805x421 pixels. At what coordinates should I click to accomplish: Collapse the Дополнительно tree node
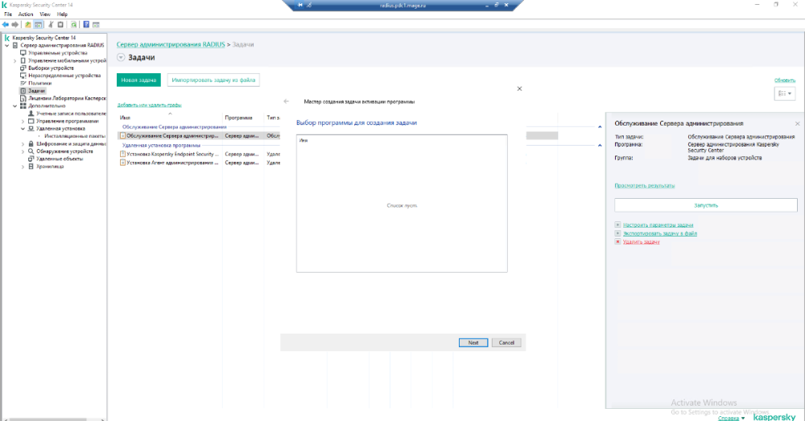(x=14, y=105)
